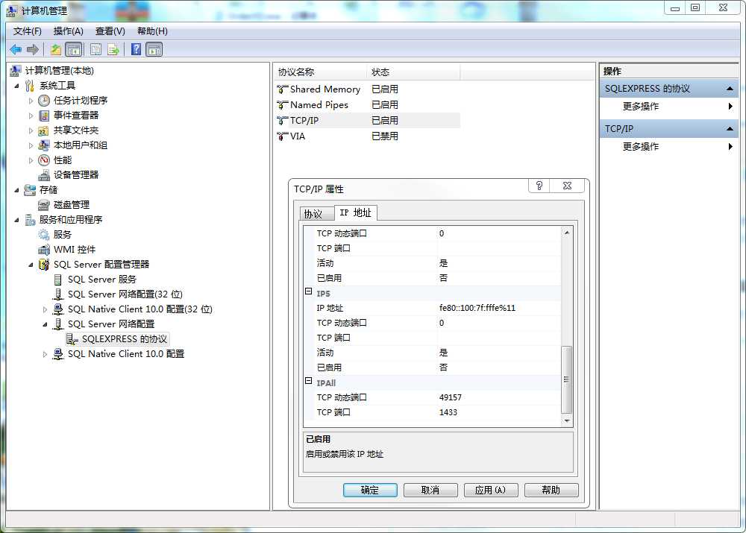Select Disk Management (磁盘管理) icon

tap(44, 205)
